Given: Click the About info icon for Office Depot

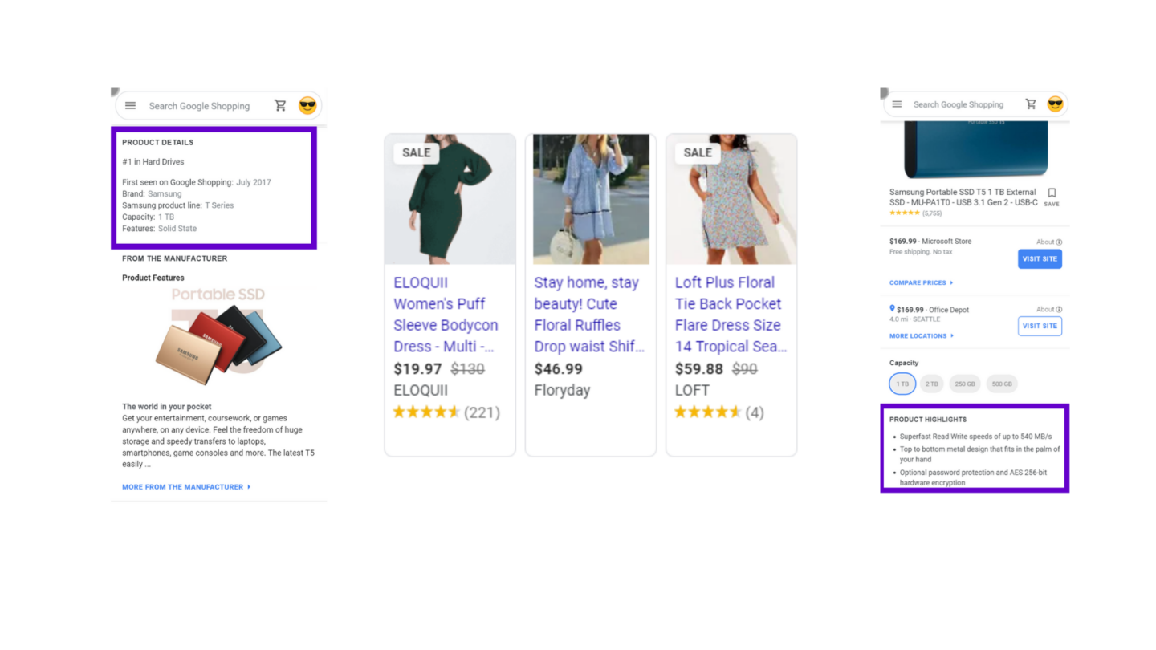Looking at the screenshot, I should tap(1059, 310).
